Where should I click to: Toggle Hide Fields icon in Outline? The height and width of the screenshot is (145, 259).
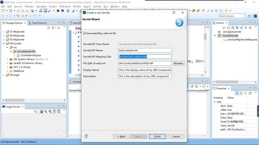(x=237, y=28)
